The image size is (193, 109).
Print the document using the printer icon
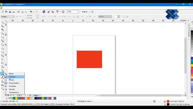14,12
